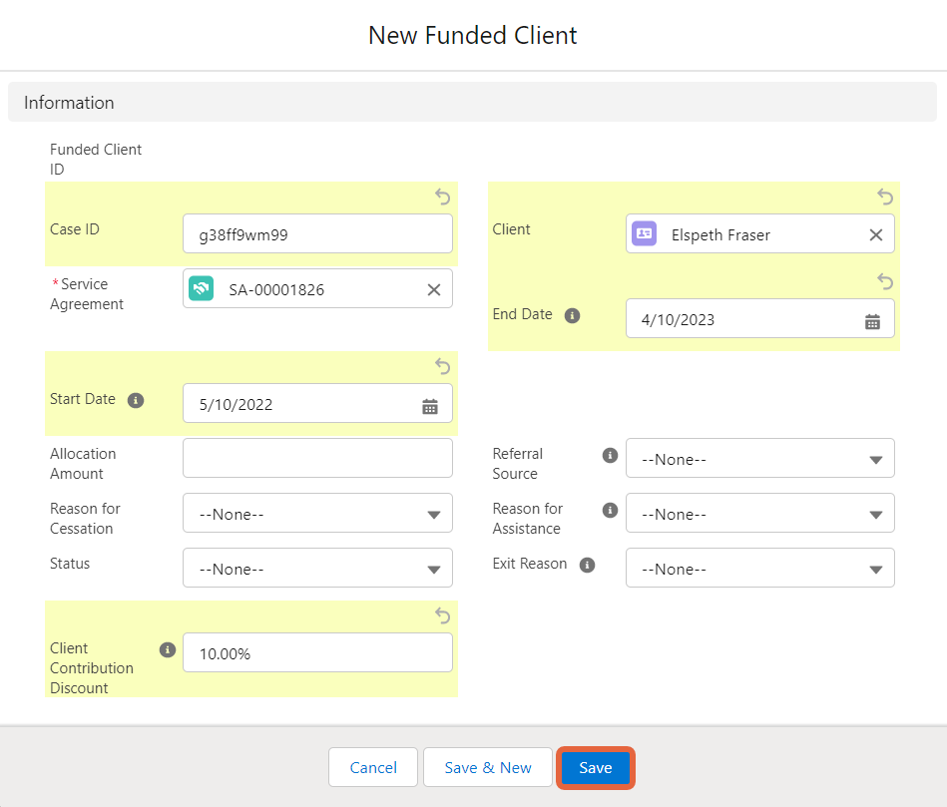
Task: Open the Exit Reason dropdown
Action: [759, 568]
